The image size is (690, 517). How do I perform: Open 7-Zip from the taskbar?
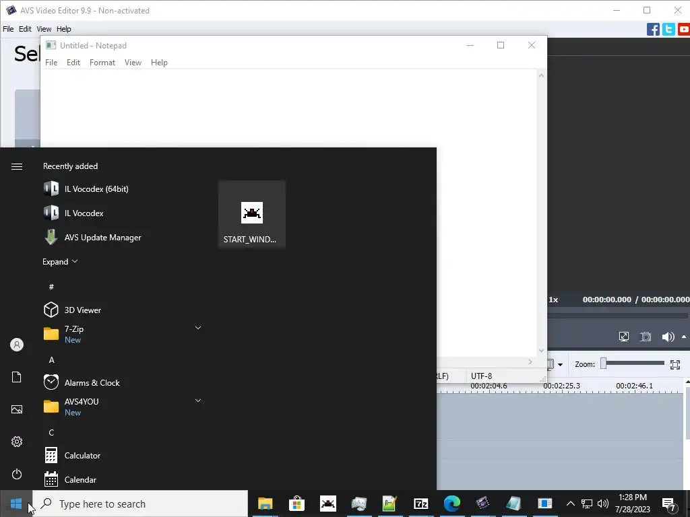[x=420, y=504]
